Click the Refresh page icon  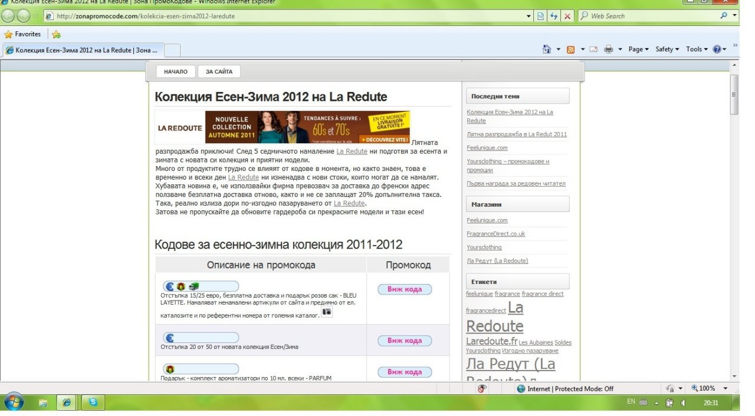554,16
